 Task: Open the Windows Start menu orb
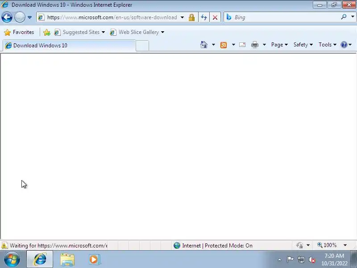(x=12, y=259)
